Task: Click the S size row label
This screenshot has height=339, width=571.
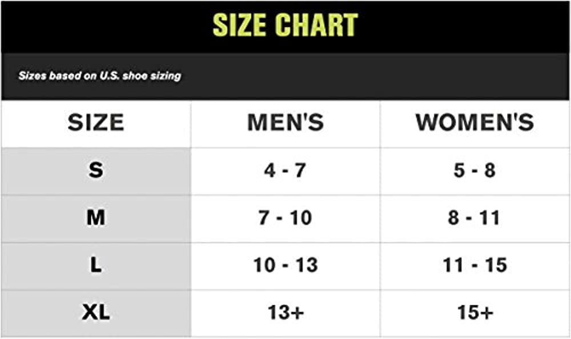Action: coord(96,170)
